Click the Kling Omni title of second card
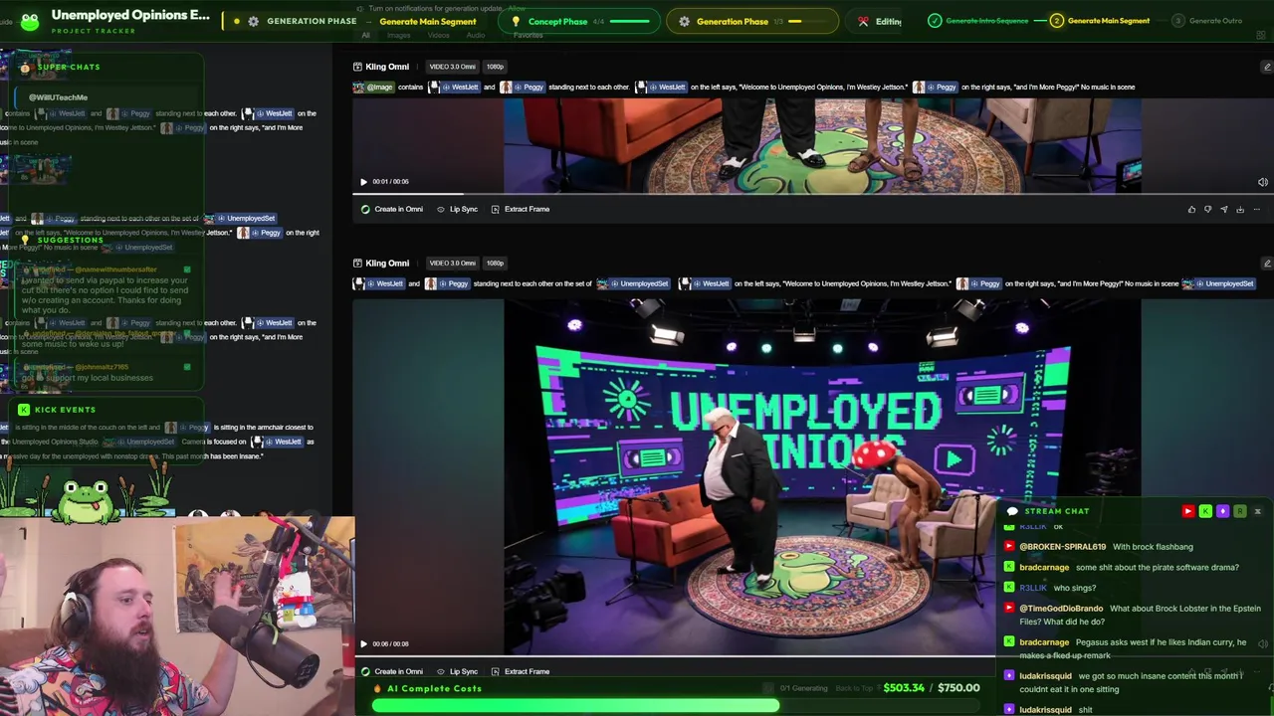This screenshot has height=716, width=1274. (387, 264)
